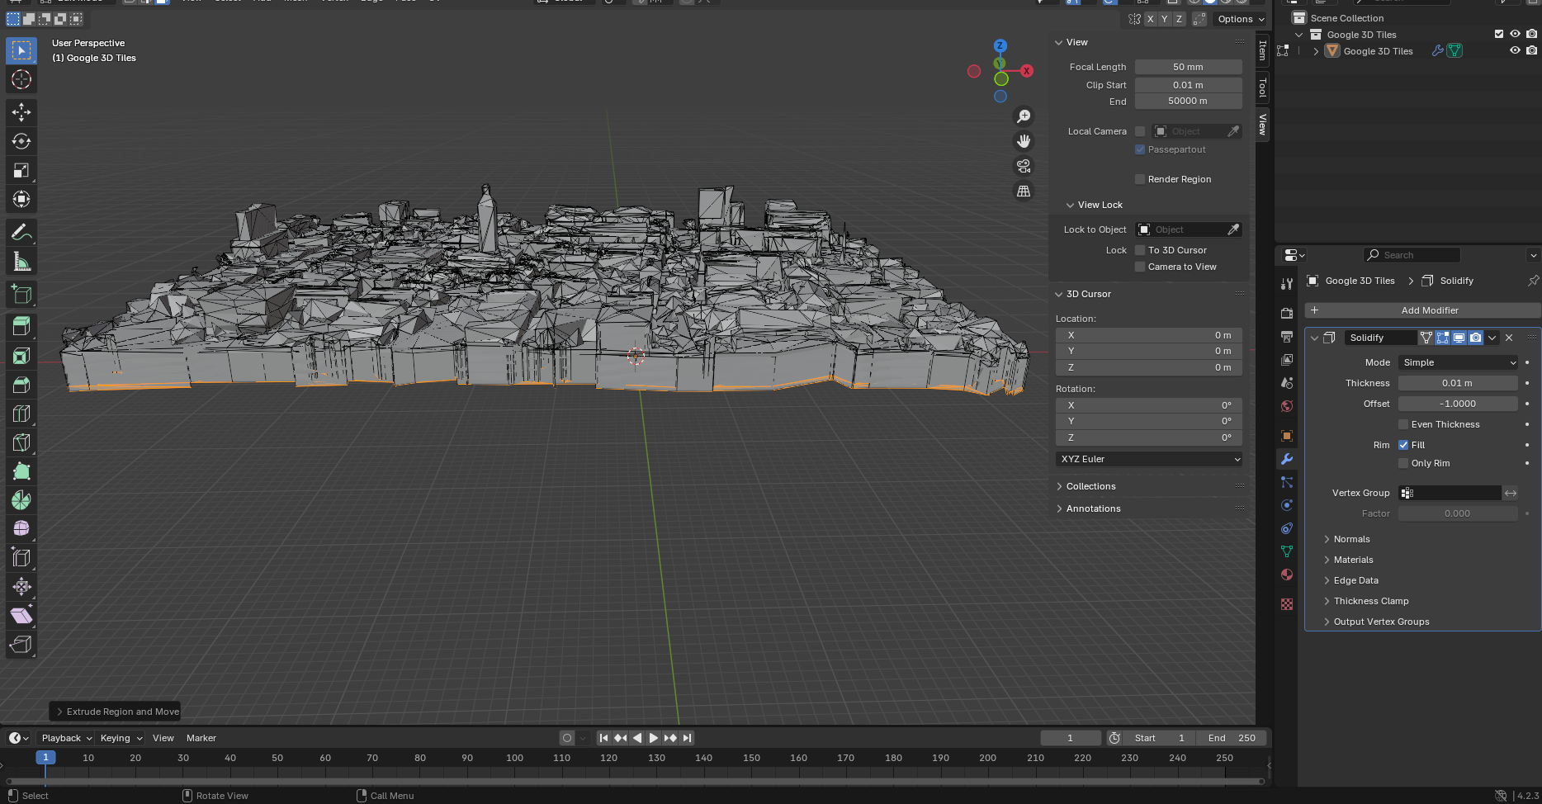The image size is (1542, 804).
Task: Click the Solidify Thickness value slider
Action: tap(1457, 383)
